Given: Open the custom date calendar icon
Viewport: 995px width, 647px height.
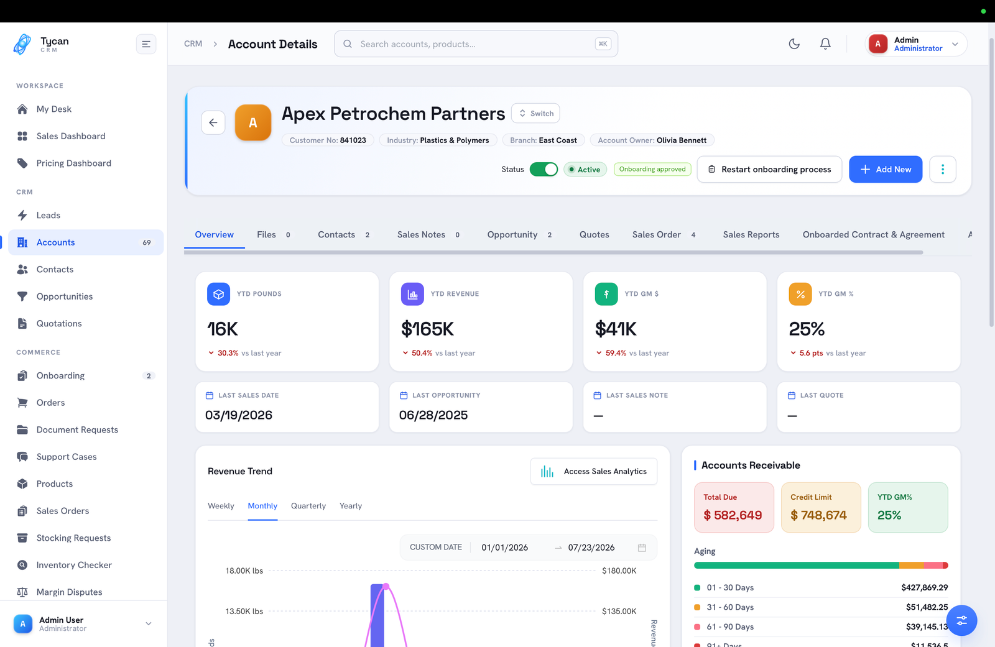Looking at the screenshot, I should 642,548.
